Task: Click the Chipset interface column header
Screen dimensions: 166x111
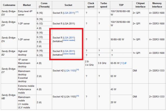Action: tap(140, 5)
